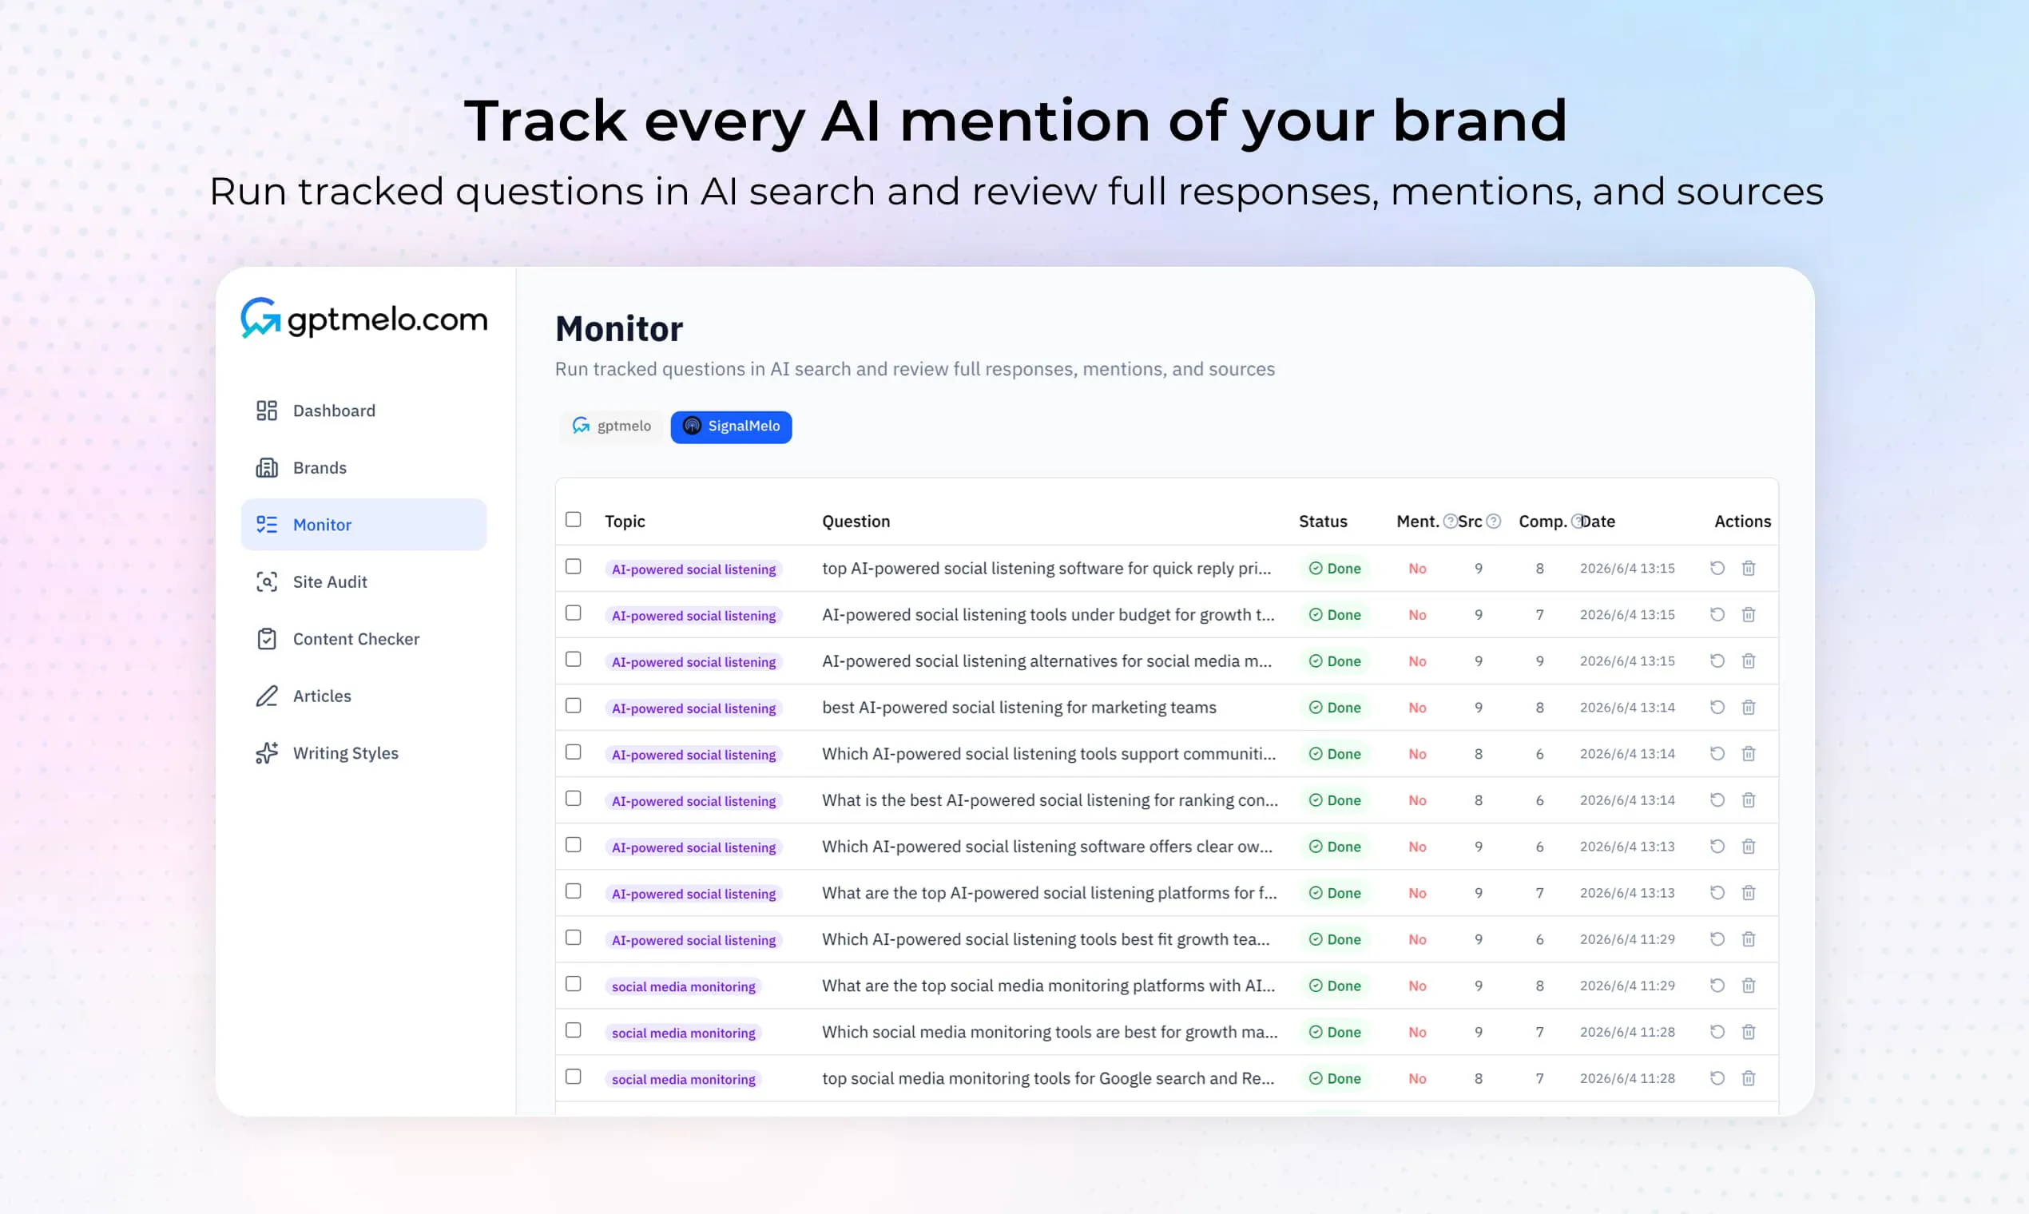
Task: Select the 'alternatives for social media m...' row checkbox
Action: click(x=574, y=660)
